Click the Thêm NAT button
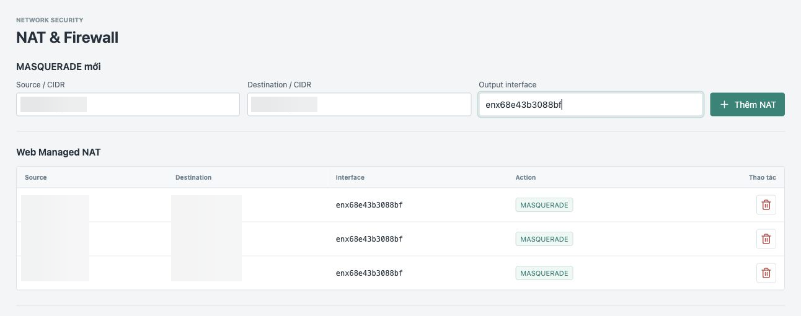 coord(747,105)
